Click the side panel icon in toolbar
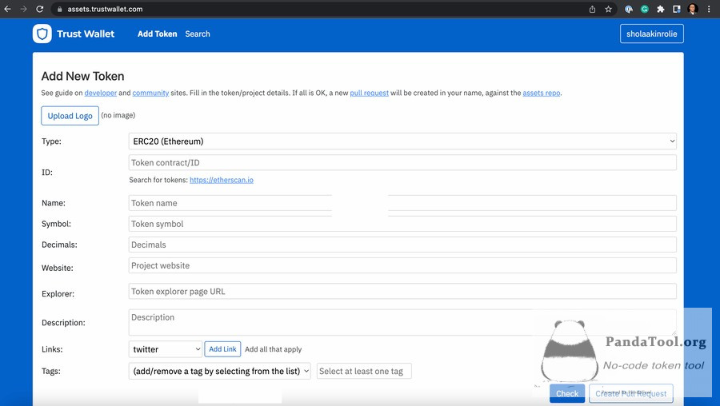This screenshot has height=406, width=720. pyautogui.click(x=676, y=9)
